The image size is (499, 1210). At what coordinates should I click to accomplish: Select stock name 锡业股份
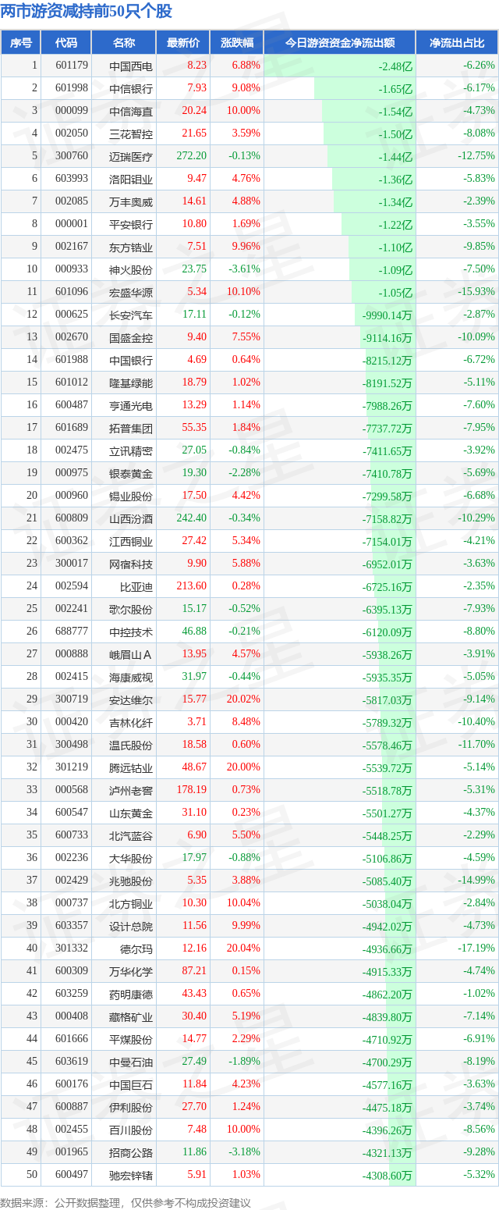[x=131, y=496]
